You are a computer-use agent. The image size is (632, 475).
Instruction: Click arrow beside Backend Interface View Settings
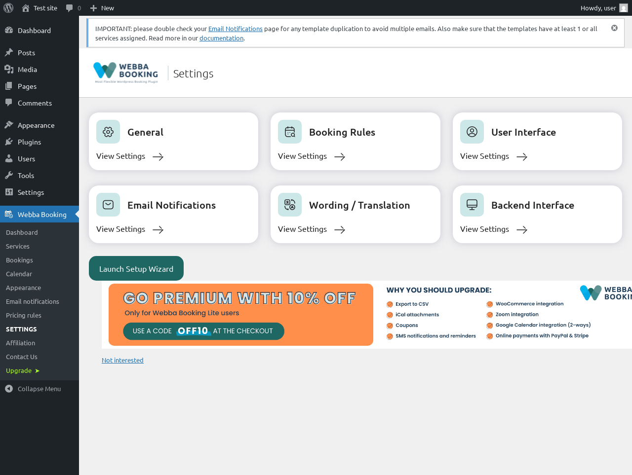pyautogui.click(x=522, y=230)
